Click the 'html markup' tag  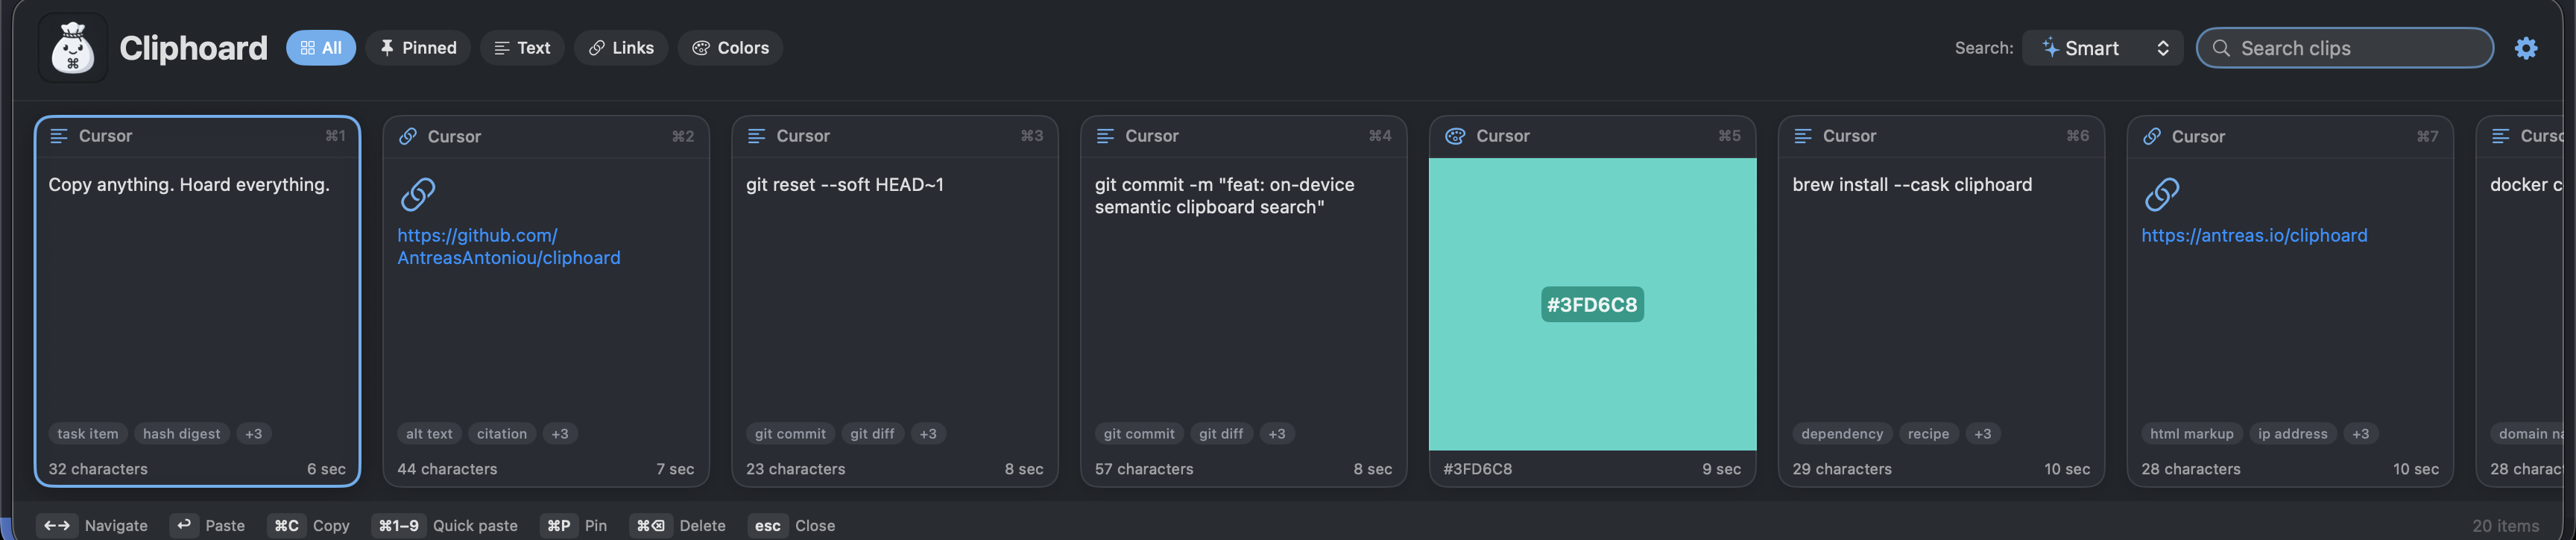click(2192, 434)
